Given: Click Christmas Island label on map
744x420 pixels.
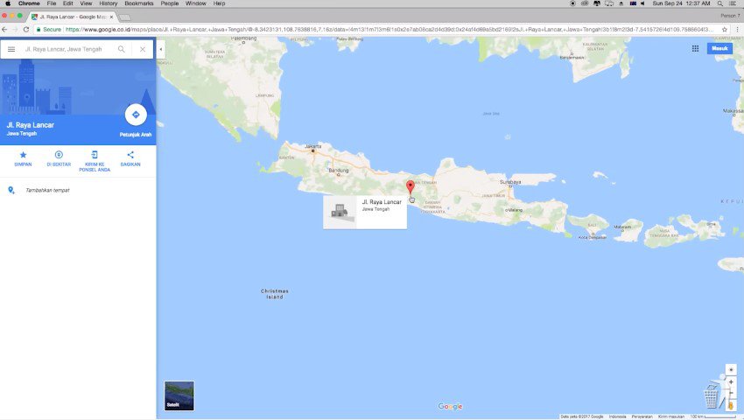Looking at the screenshot, I should click(x=274, y=294).
